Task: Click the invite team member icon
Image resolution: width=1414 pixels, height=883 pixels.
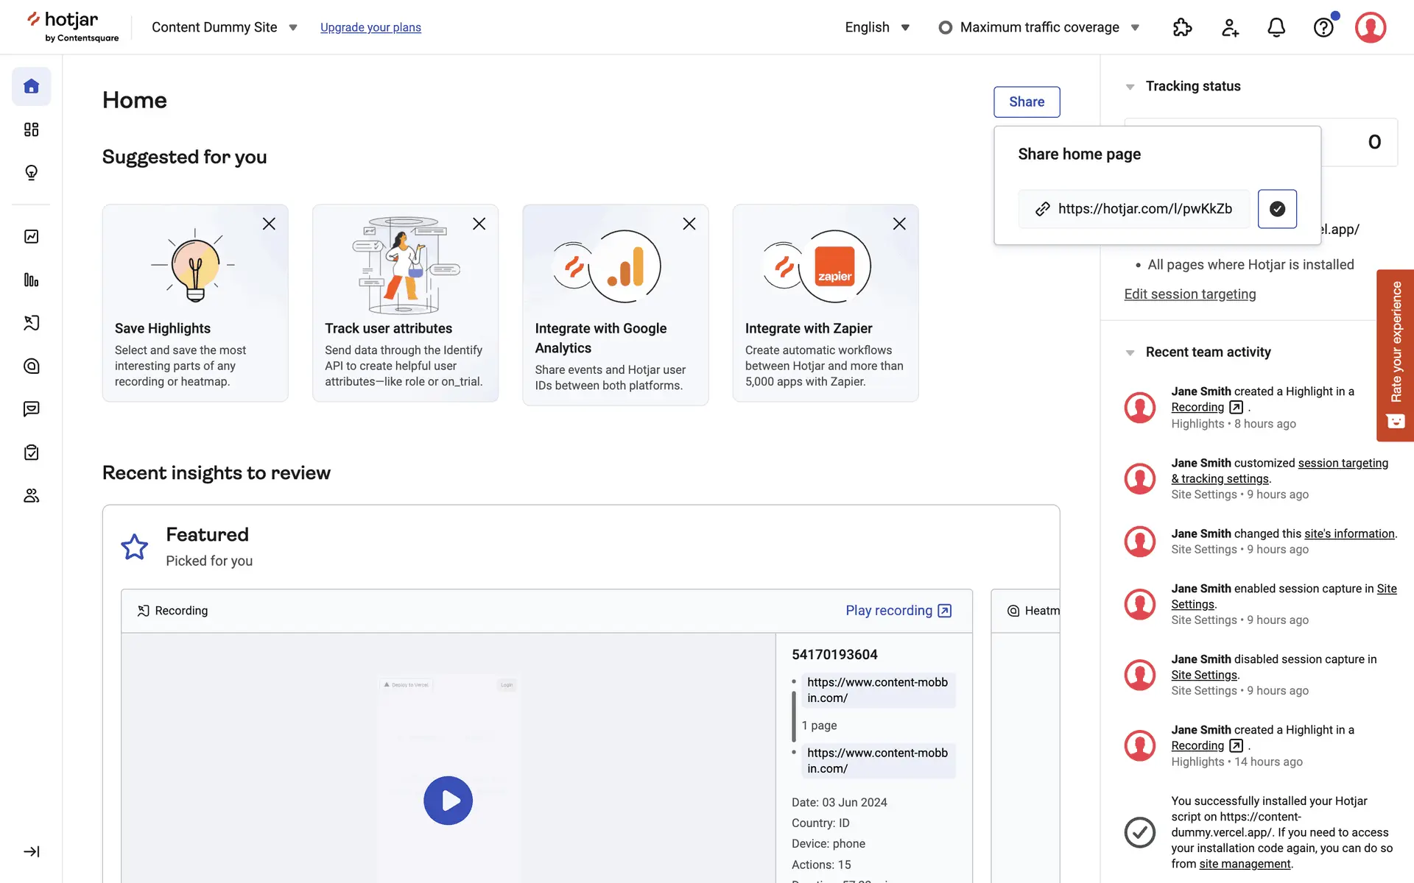Action: pyautogui.click(x=1229, y=27)
